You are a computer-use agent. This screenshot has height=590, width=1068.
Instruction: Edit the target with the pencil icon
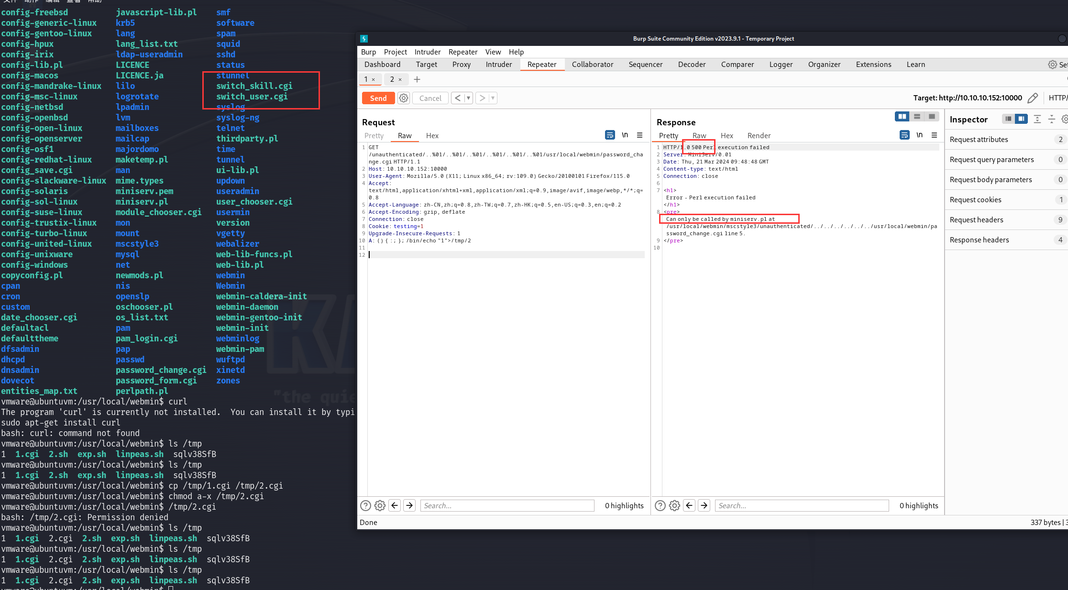point(1033,98)
